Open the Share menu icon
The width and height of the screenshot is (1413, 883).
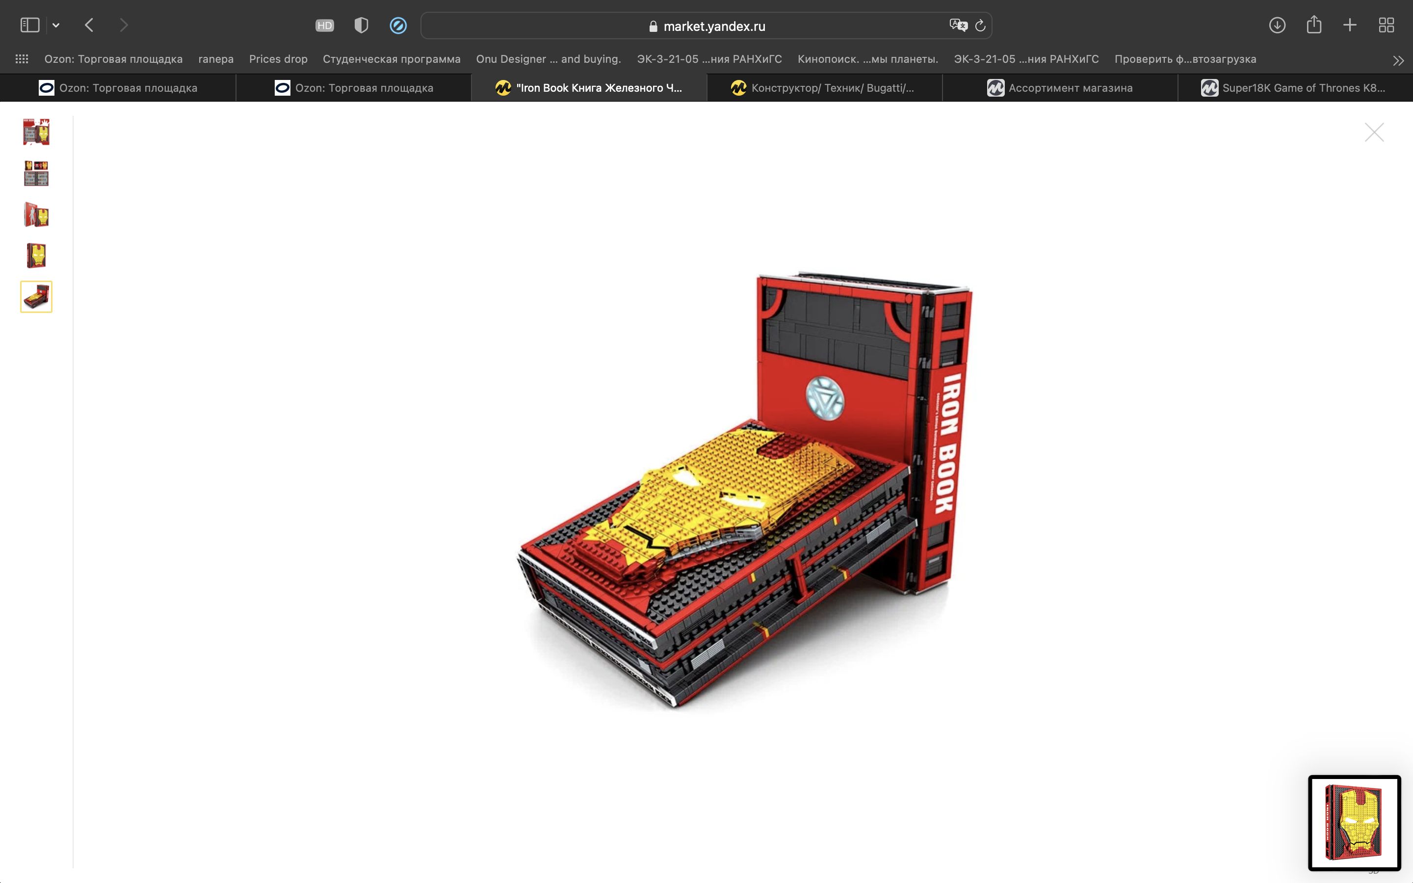pos(1314,25)
